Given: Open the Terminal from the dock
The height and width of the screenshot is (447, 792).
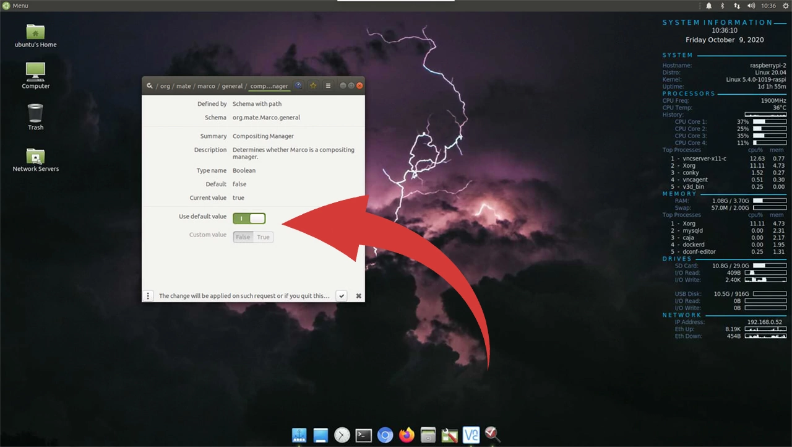Looking at the screenshot, I should (x=364, y=435).
